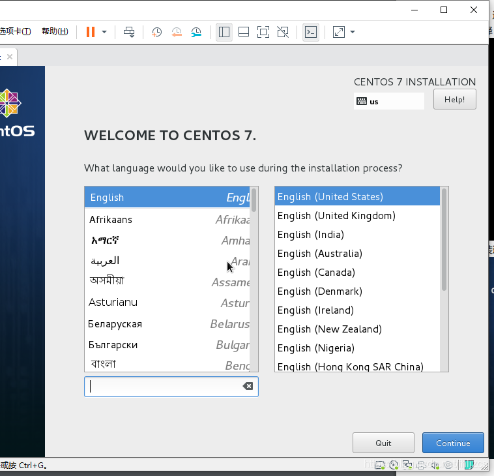Select Afrikaans in the language list
The height and width of the screenshot is (476, 494).
click(x=167, y=219)
